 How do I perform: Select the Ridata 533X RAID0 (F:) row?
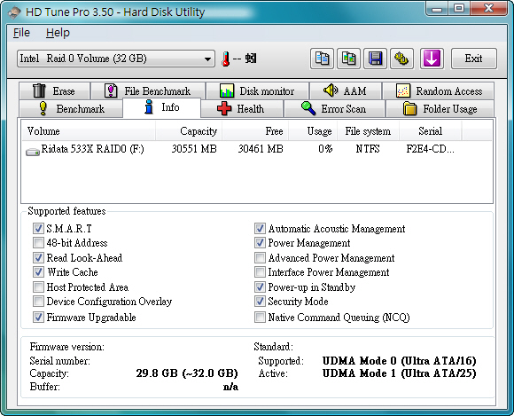point(257,149)
